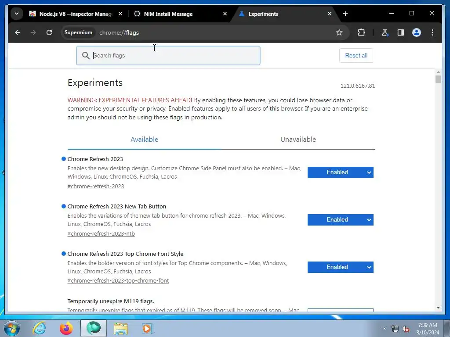Open the profile avatar menu
This screenshot has height=337, width=450.
(x=417, y=32)
